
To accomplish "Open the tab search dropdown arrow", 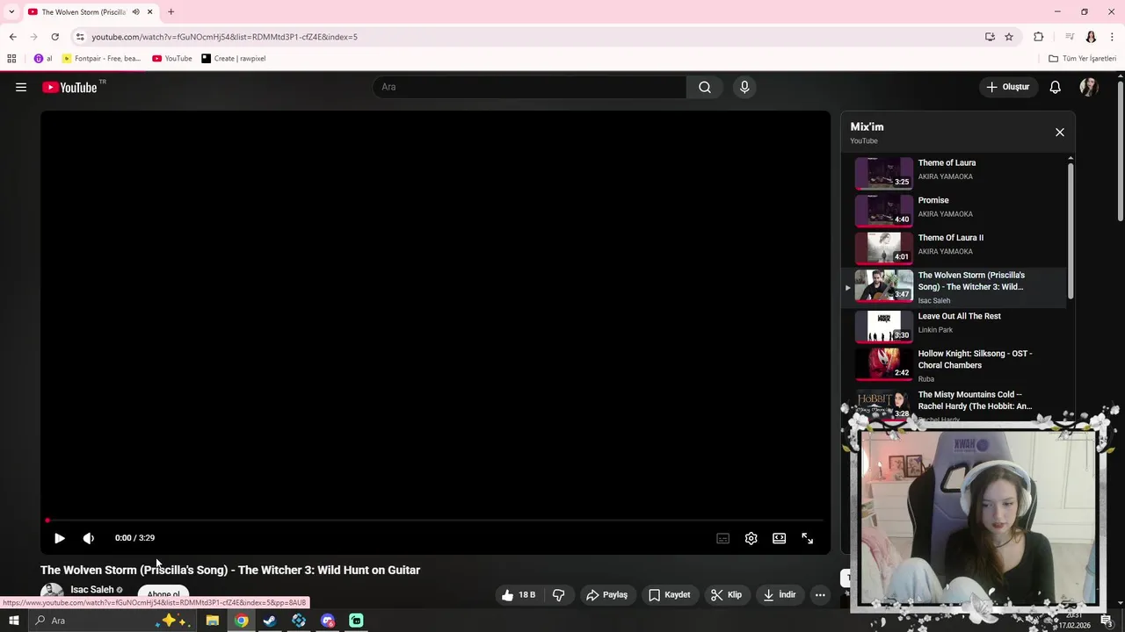I will [11, 11].
